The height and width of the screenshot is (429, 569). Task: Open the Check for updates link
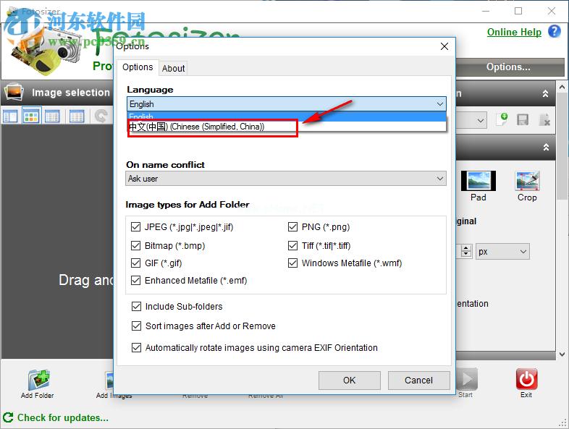click(x=62, y=417)
